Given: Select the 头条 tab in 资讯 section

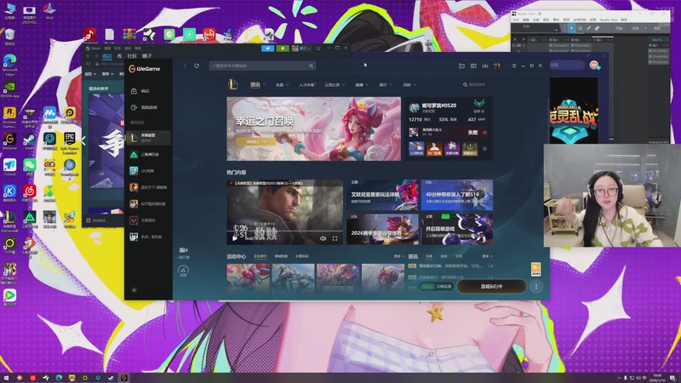Looking at the screenshot, I should [x=429, y=256].
